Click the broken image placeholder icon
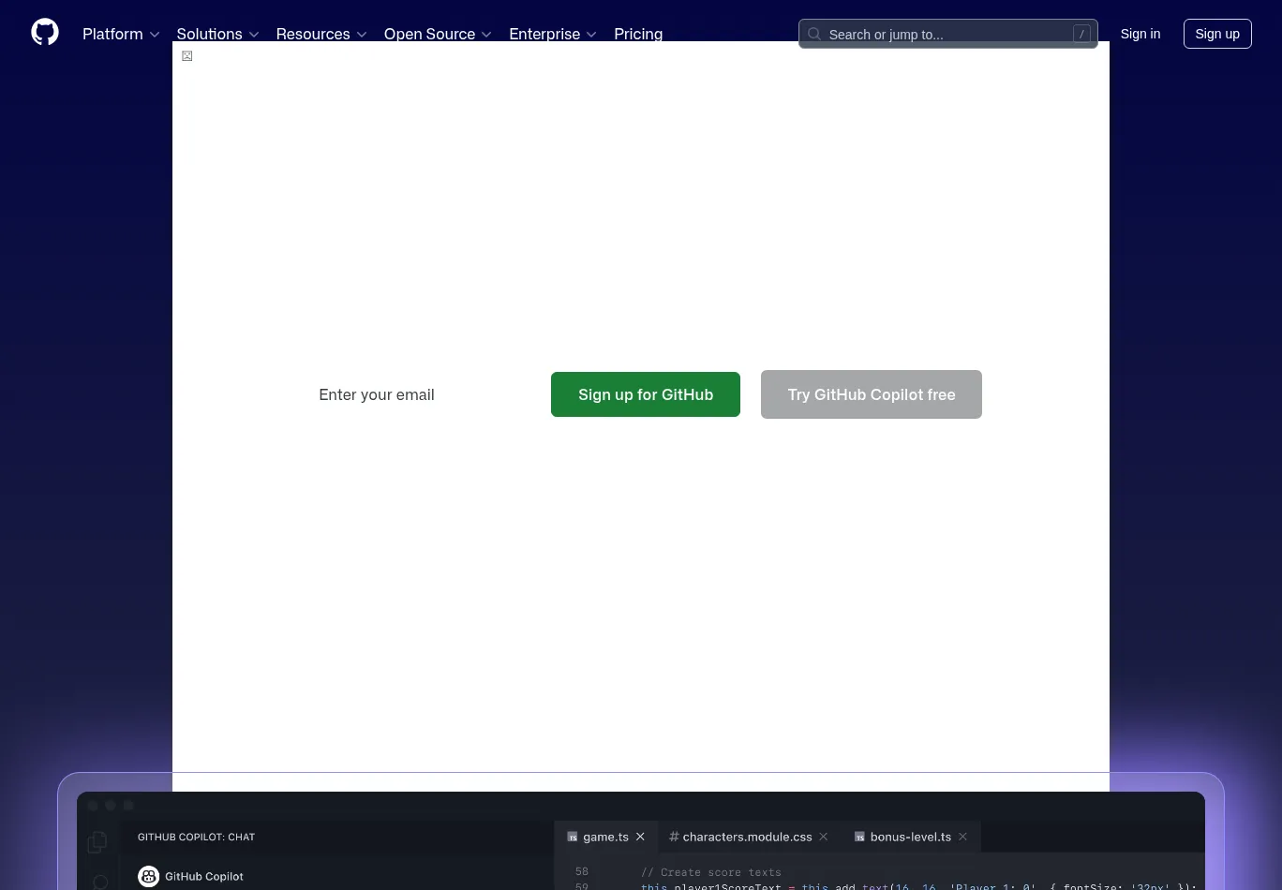This screenshot has width=1282, height=890. [186, 55]
